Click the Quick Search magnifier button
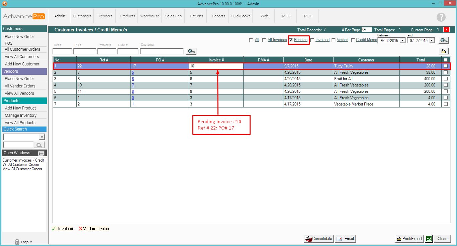The width and height of the screenshot is (457, 246). tap(39, 145)
